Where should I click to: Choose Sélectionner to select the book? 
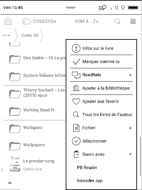[102, 141]
